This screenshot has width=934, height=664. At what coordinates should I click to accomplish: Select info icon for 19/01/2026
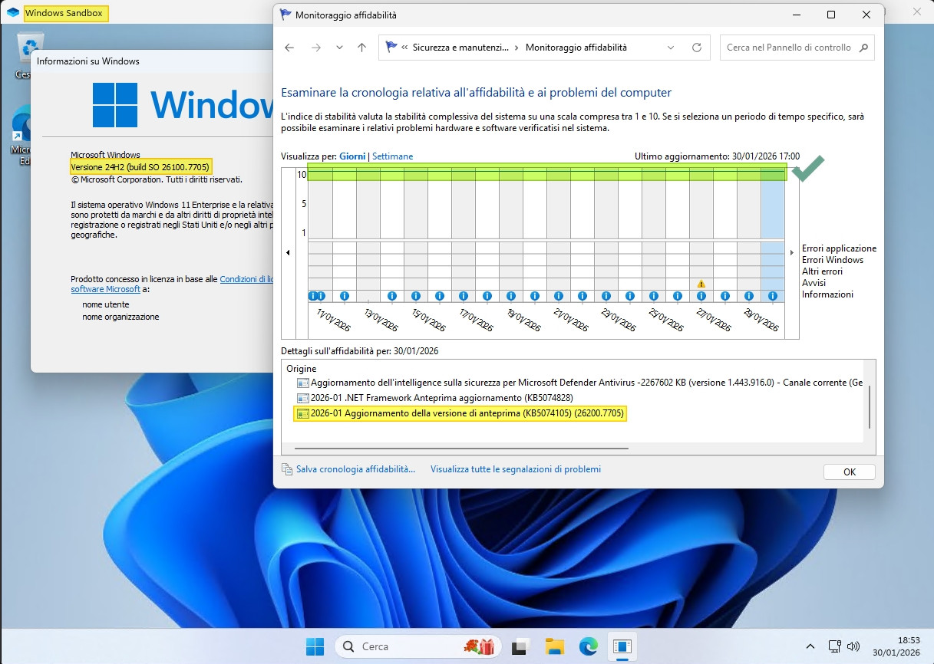click(x=511, y=296)
